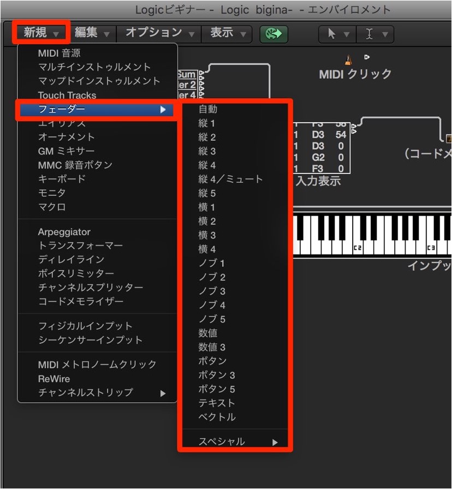Select ボイスリミッター menu item

[x=97, y=273]
